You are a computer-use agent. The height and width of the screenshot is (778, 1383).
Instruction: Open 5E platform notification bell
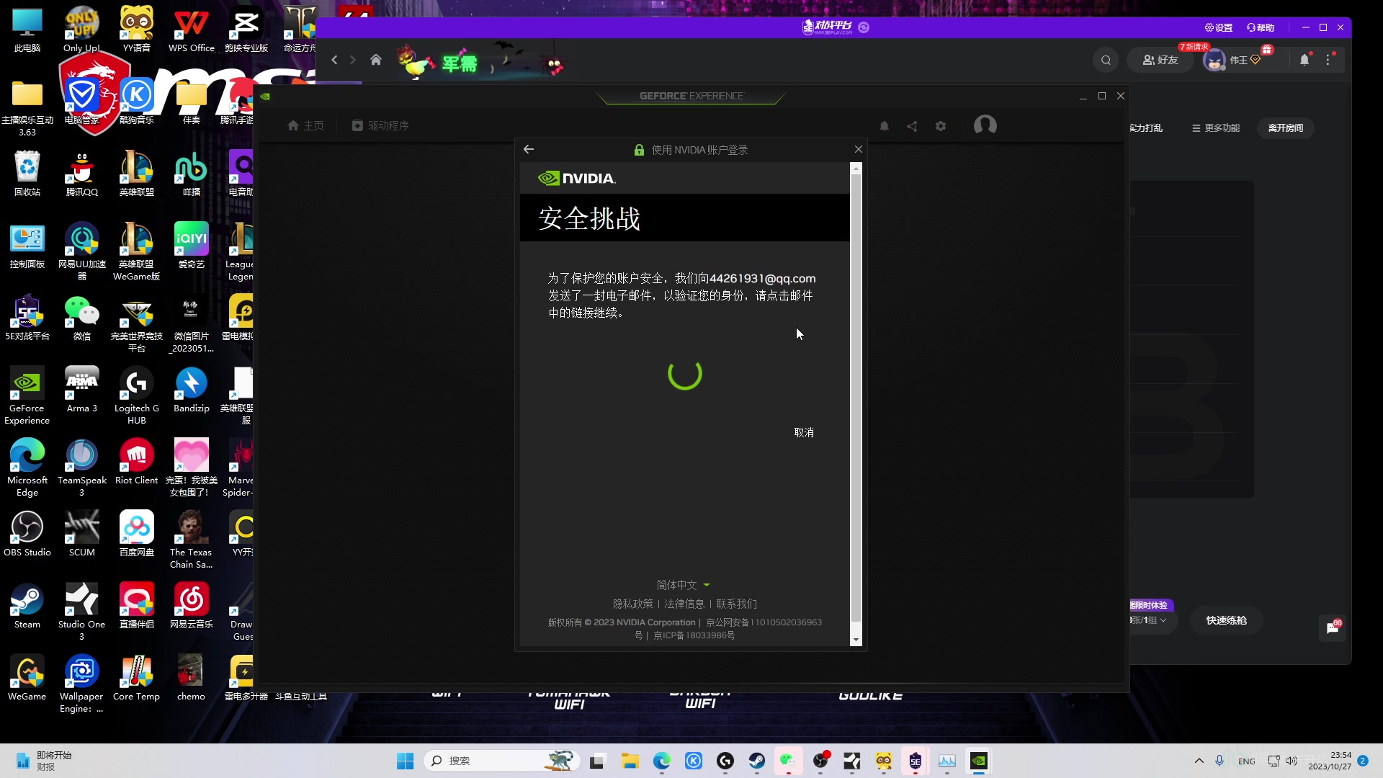coord(1304,60)
